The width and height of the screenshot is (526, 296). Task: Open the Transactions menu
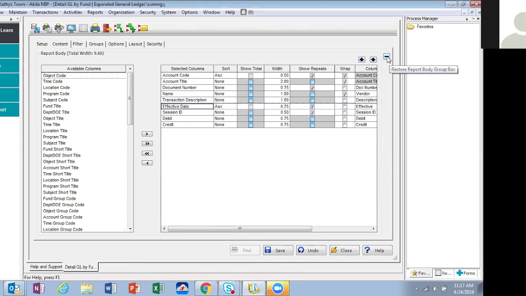(x=45, y=12)
